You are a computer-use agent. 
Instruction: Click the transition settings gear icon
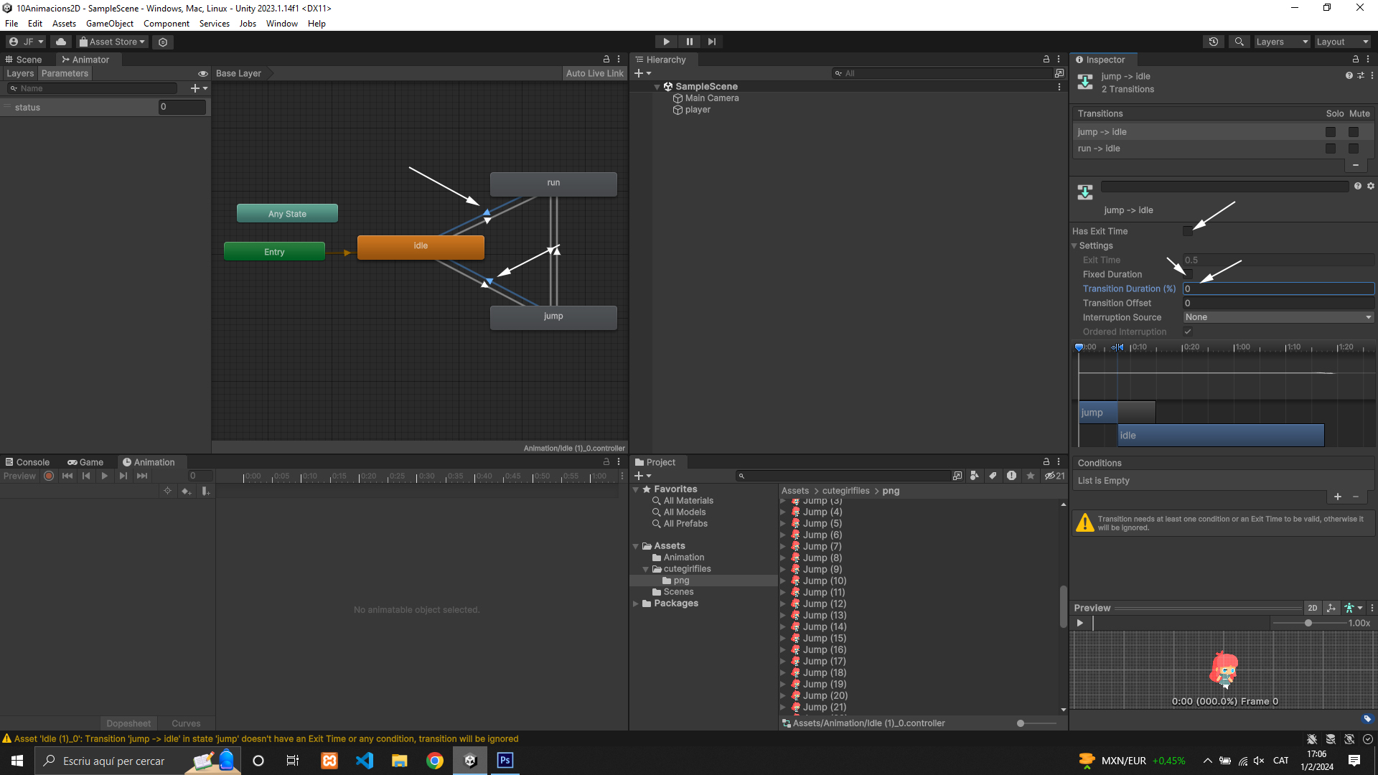[x=1371, y=186]
